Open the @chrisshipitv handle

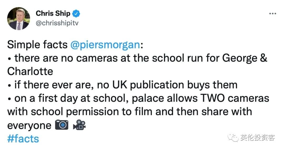tap(57, 23)
